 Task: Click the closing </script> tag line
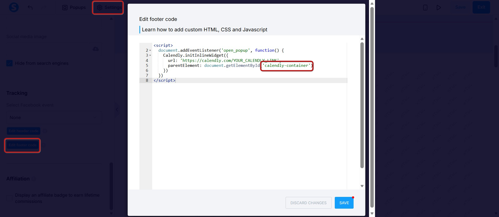pyautogui.click(x=165, y=80)
